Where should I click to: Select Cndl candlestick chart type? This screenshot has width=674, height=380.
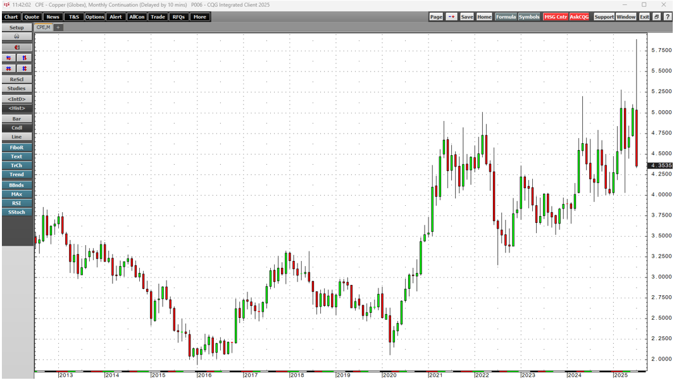(x=16, y=128)
